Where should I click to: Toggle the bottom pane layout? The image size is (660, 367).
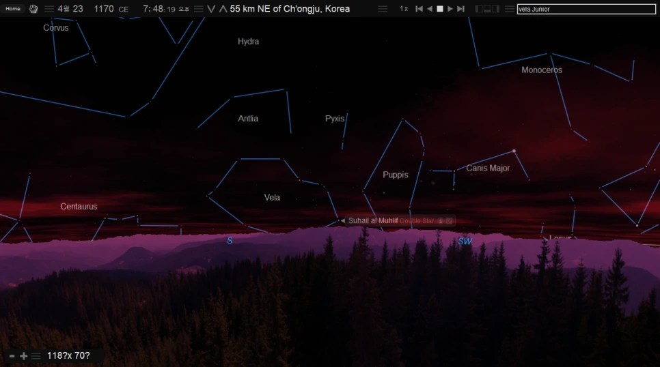[487, 9]
